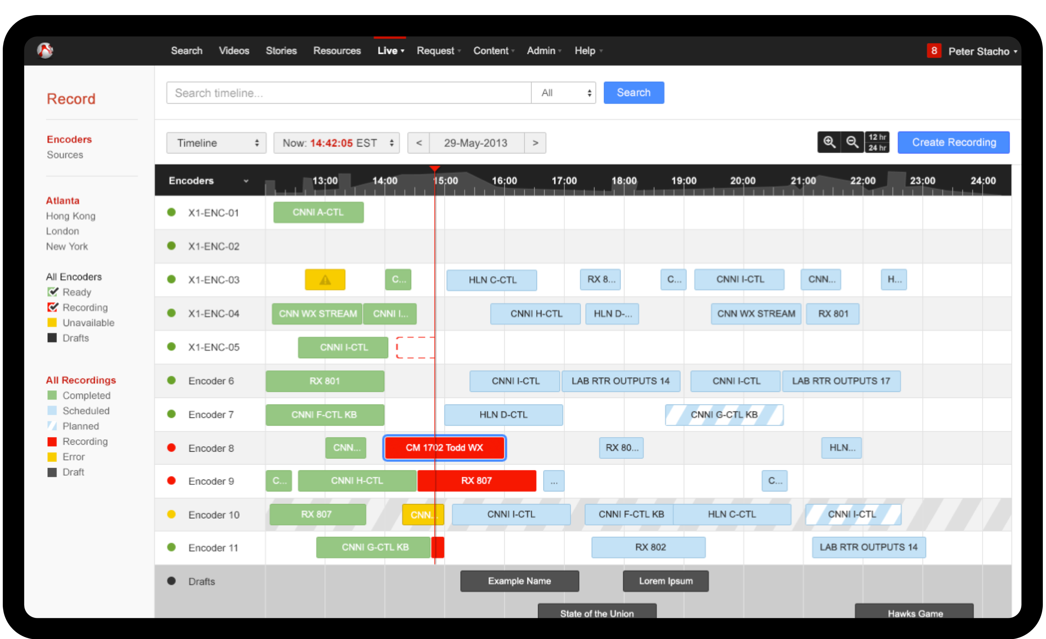This screenshot has width=1046, height=639.
Task: Toggle the Planned recordings filter
Action: point(52,426)
